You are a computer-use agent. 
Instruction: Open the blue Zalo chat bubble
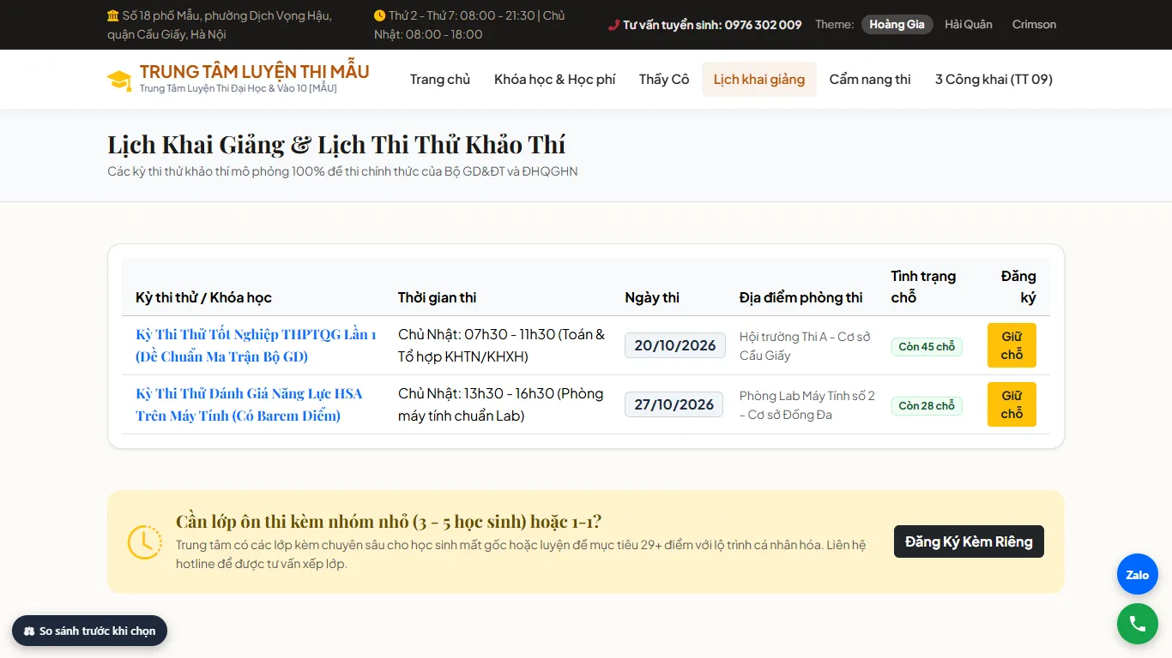tap(1138, 575)
